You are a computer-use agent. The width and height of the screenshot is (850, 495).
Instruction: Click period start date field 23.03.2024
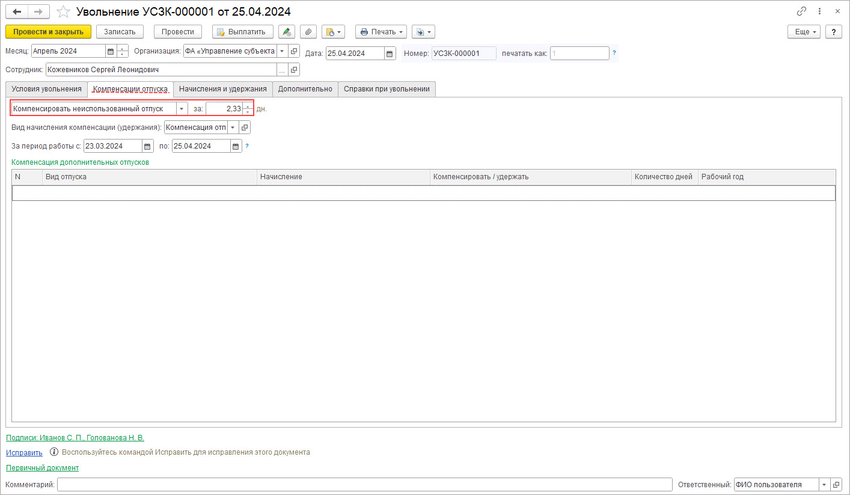(113, 146)
